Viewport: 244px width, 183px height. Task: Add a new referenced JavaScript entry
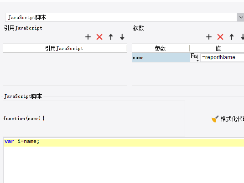pos(88,37)
